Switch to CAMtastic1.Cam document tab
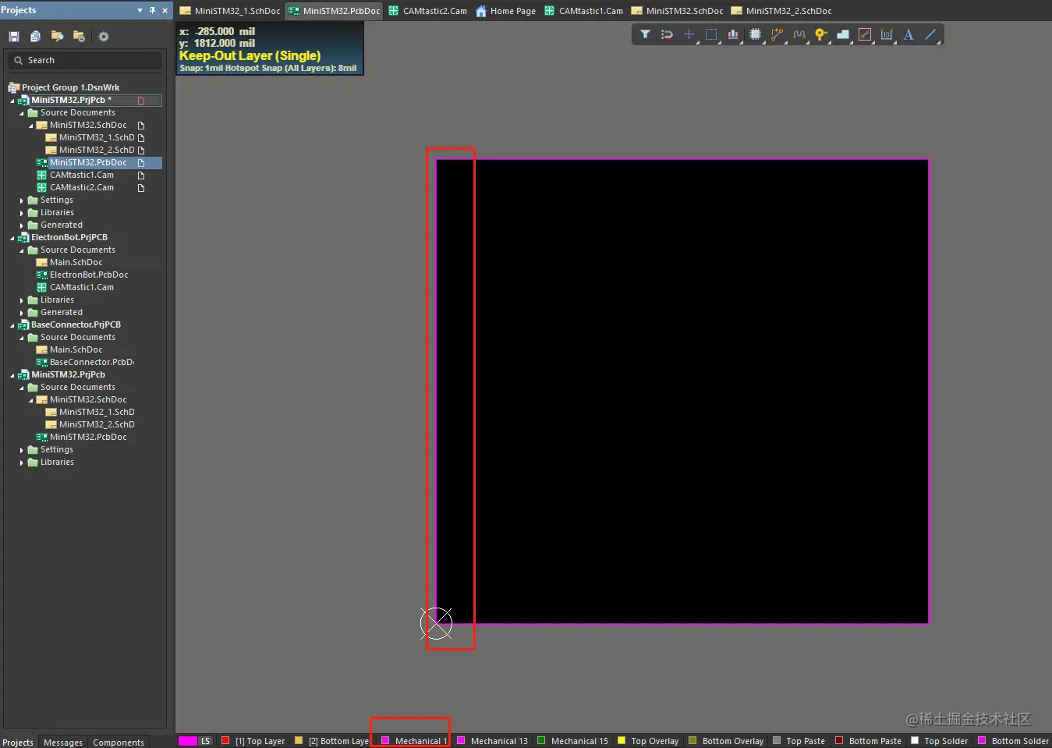Viewport: 1052px width, 748px height. (584, 11)
